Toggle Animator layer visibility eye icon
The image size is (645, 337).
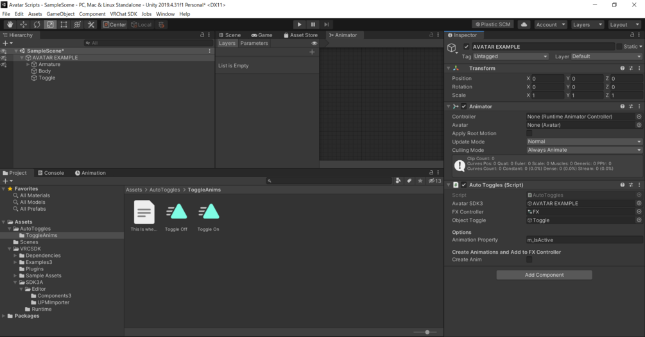(x=314, y=43)
